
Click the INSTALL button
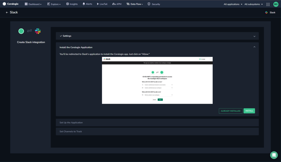[249, 111]
